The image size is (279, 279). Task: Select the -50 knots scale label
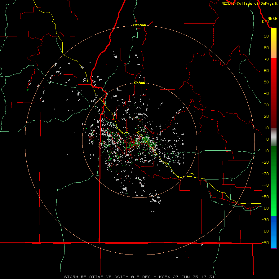(265, 197)
